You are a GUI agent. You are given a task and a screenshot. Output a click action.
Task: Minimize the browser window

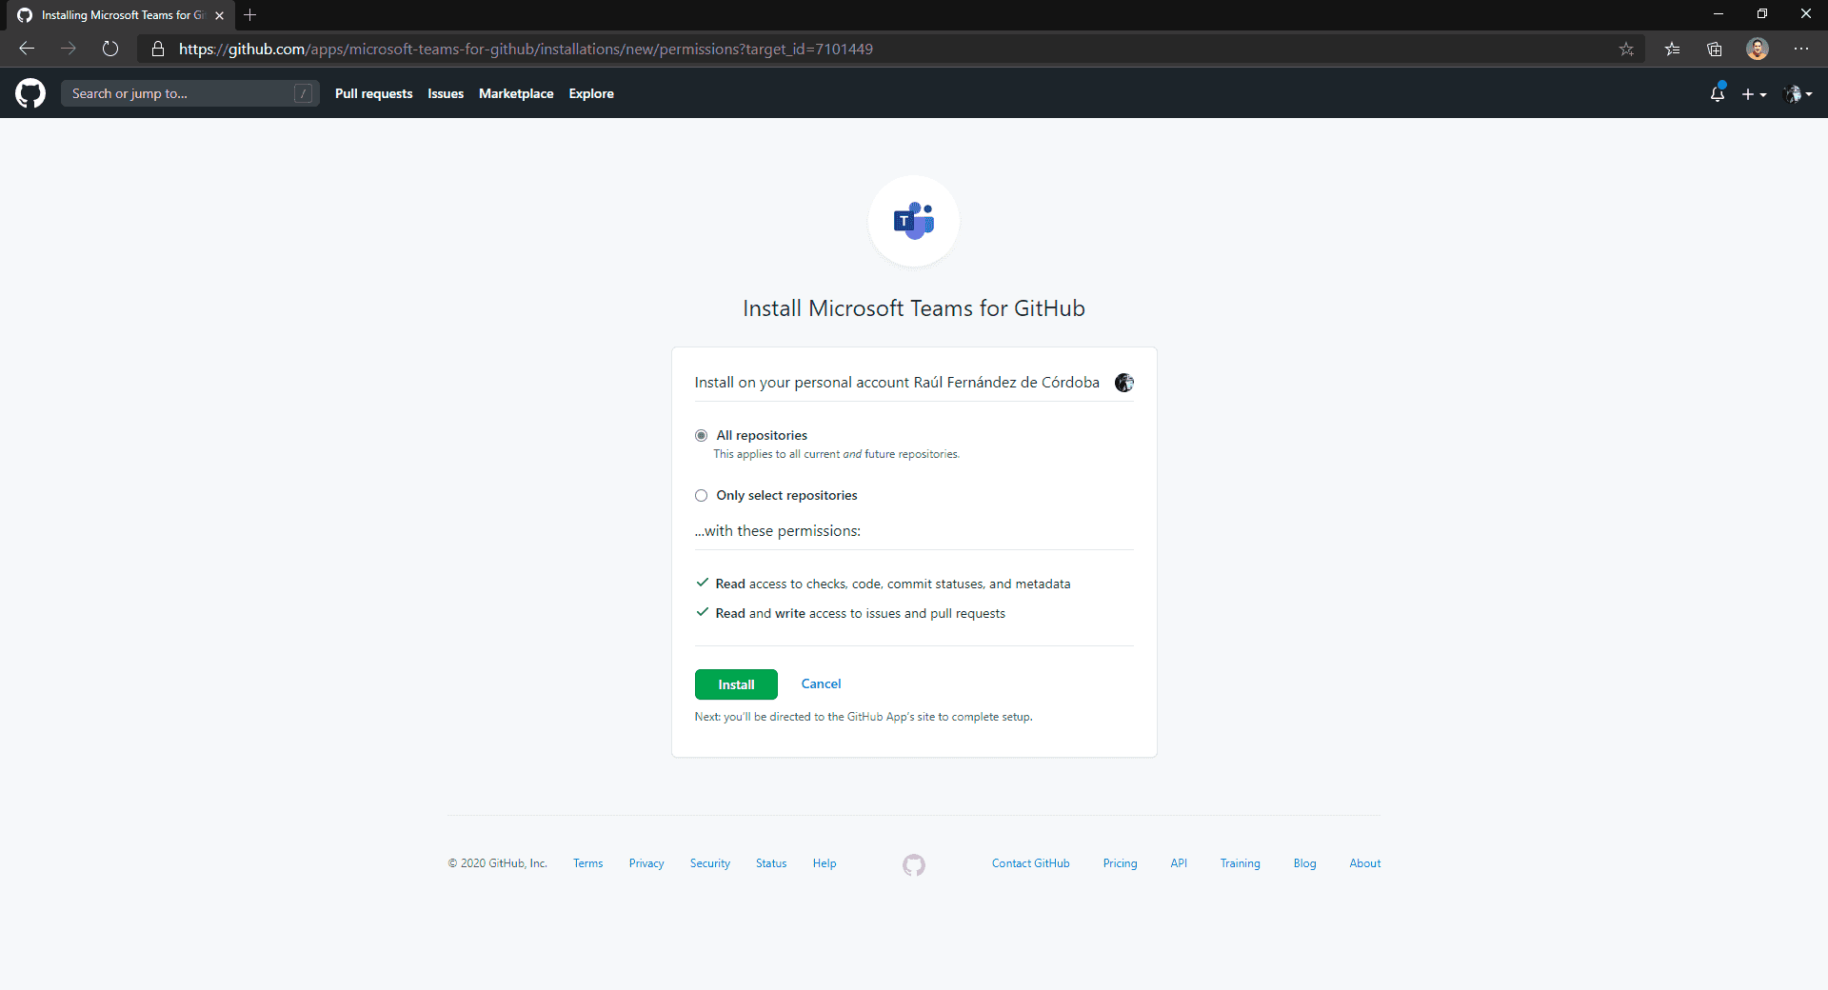1719,14
